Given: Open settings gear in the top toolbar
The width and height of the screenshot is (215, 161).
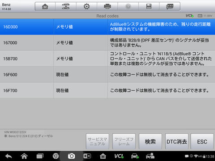Looking at the screenshot, I should (x=86, y=6).
